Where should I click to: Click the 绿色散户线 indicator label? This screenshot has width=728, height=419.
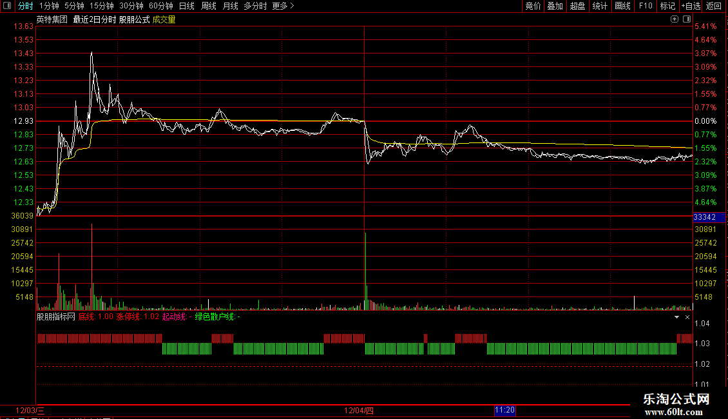[x=217, y=317]
